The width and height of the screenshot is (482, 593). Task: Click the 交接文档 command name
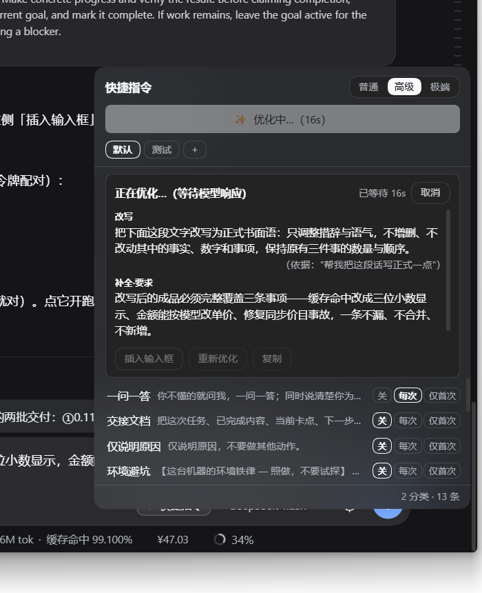point(129,421)
